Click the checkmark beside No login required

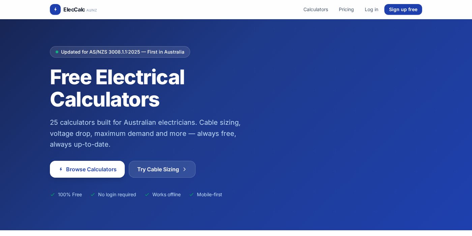[93, 195]
